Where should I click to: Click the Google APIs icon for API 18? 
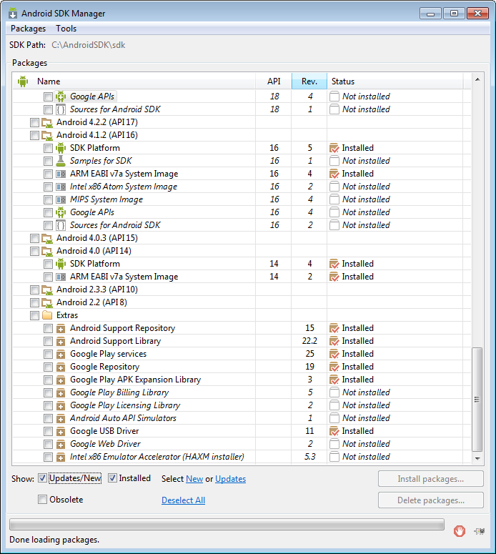point(61,97)
